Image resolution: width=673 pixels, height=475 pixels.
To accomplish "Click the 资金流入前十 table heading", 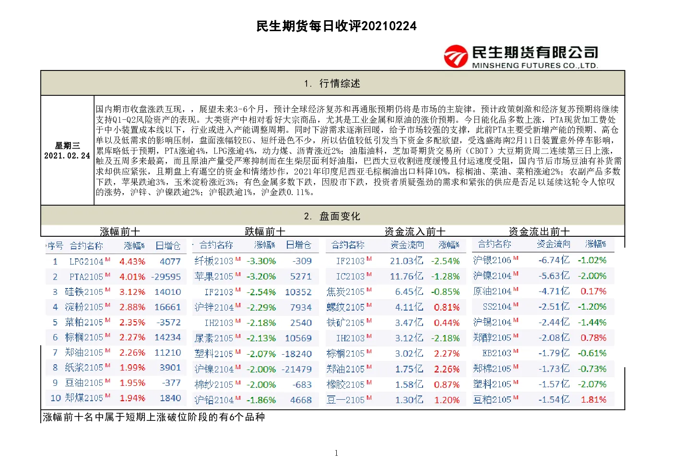I will coord(415,232).
